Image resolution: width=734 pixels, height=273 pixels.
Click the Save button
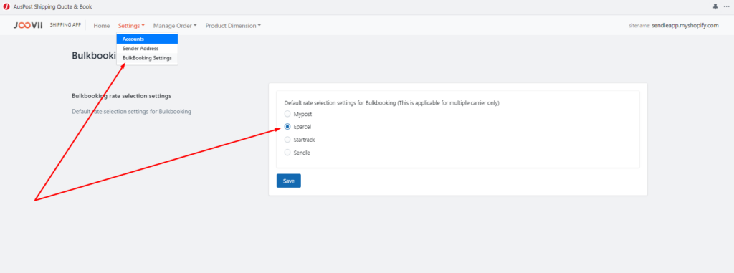[x=288, y=181]
